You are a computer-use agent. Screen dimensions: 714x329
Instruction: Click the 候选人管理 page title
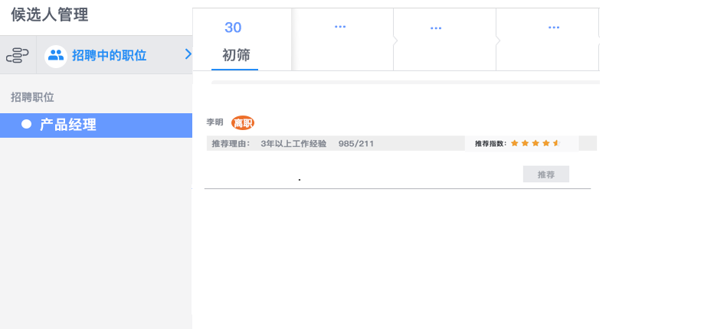pyautogui.click(x=50, y=15)
